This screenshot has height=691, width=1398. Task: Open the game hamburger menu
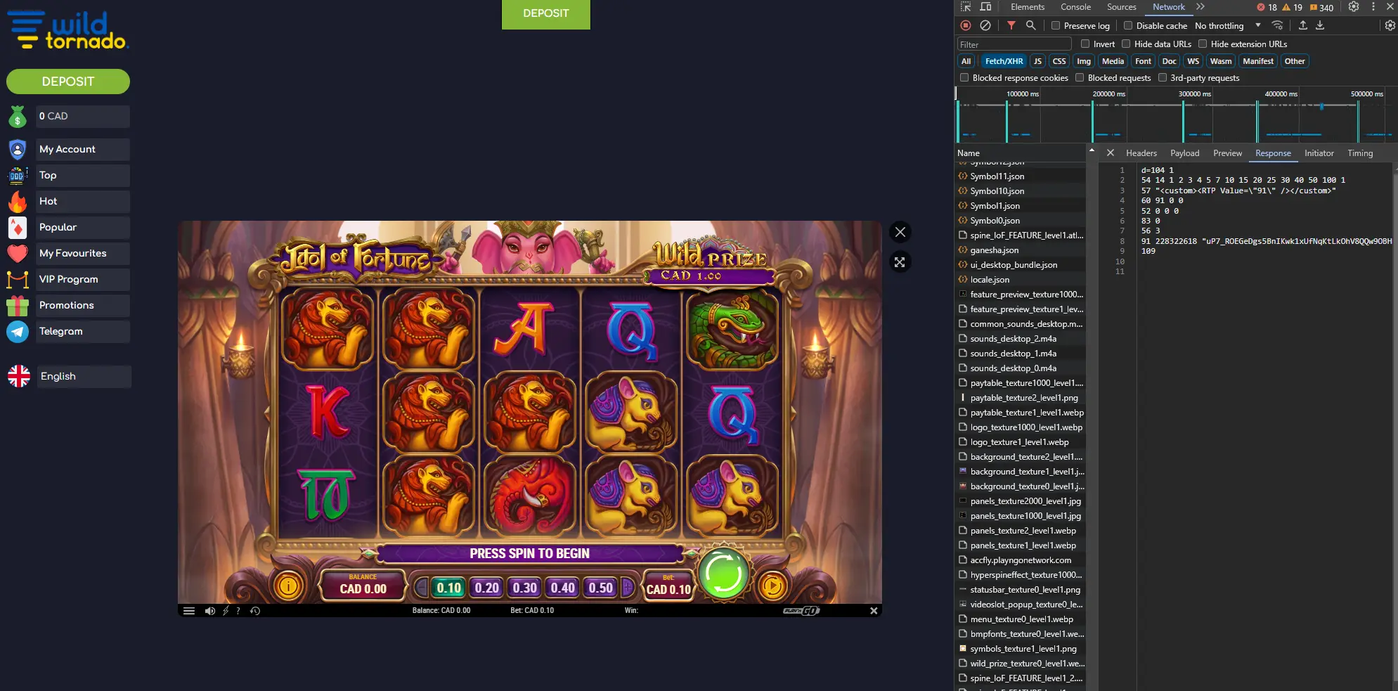(189, 611)
